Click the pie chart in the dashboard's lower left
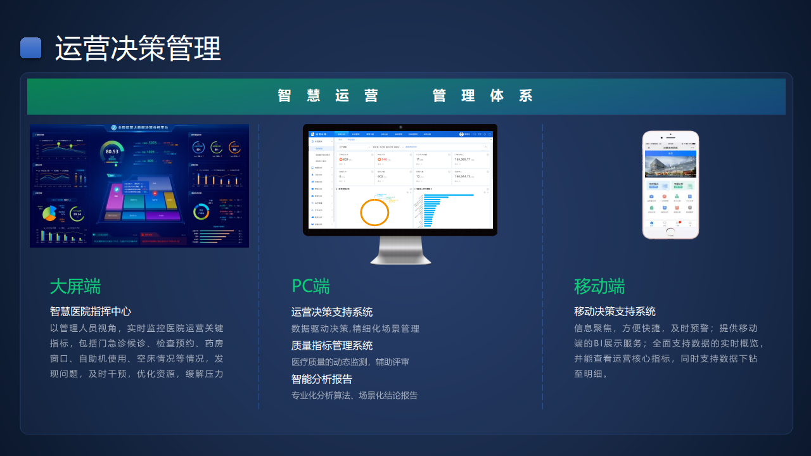The image size is (811, 456). (49, 213)
